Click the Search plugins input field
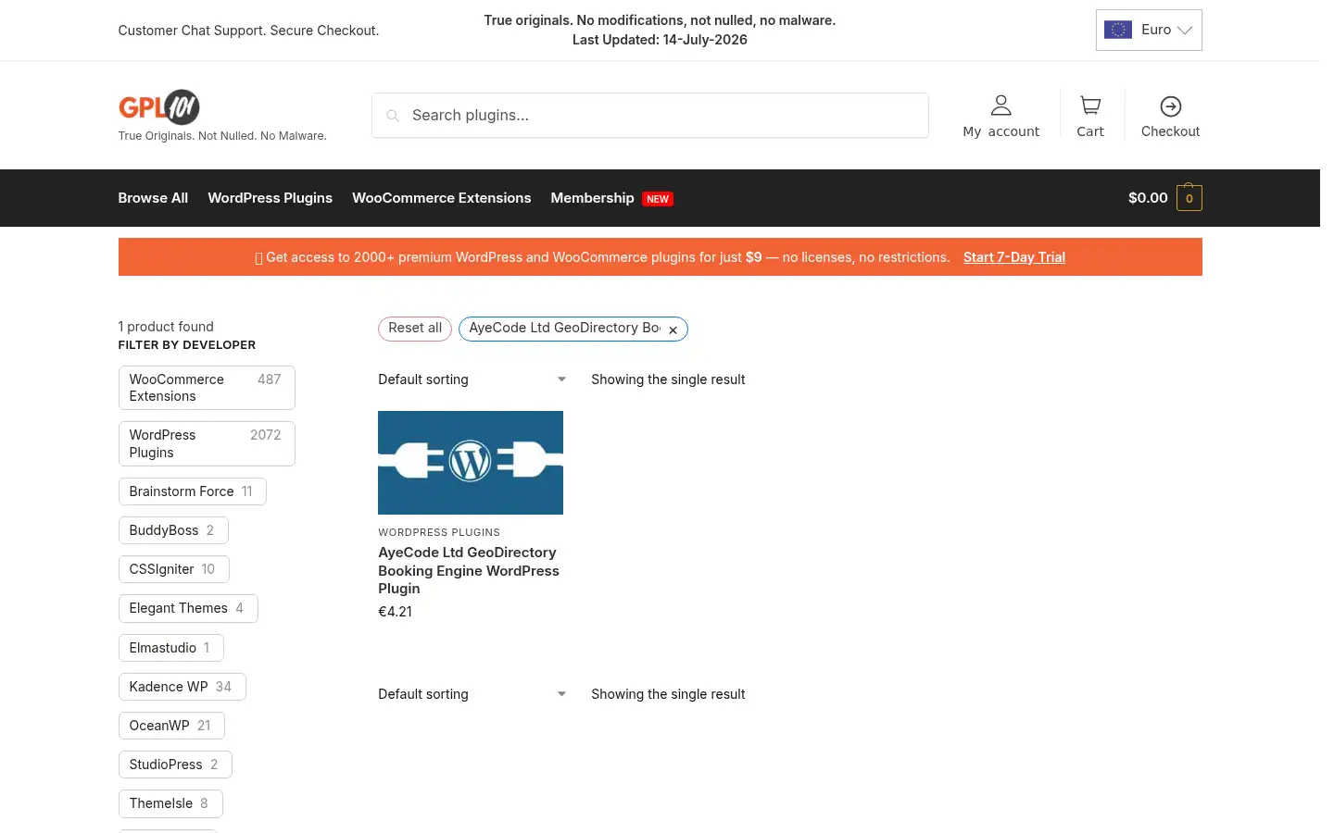1334x833 pixels. pyautogui.click(x=650, y=116)
